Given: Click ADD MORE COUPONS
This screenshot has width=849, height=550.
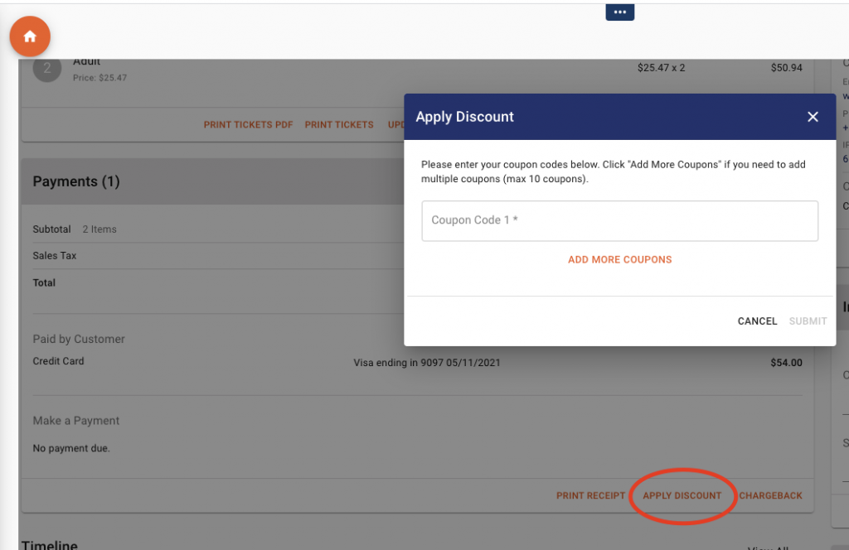Looking at the screenshot, I should [x=619, y=259].
